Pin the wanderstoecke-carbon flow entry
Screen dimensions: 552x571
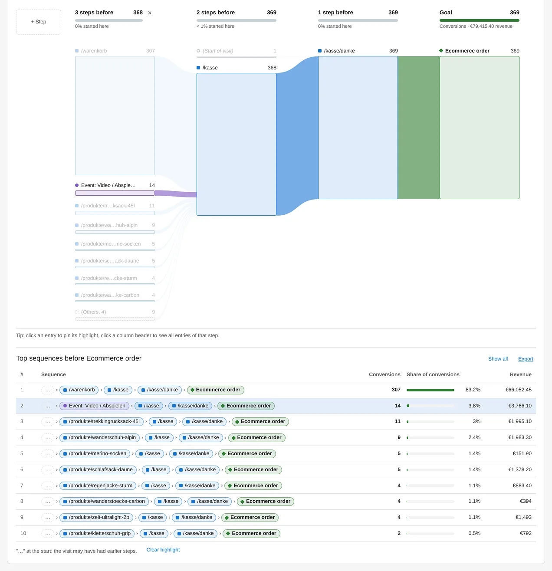click(x=115, y=297)
